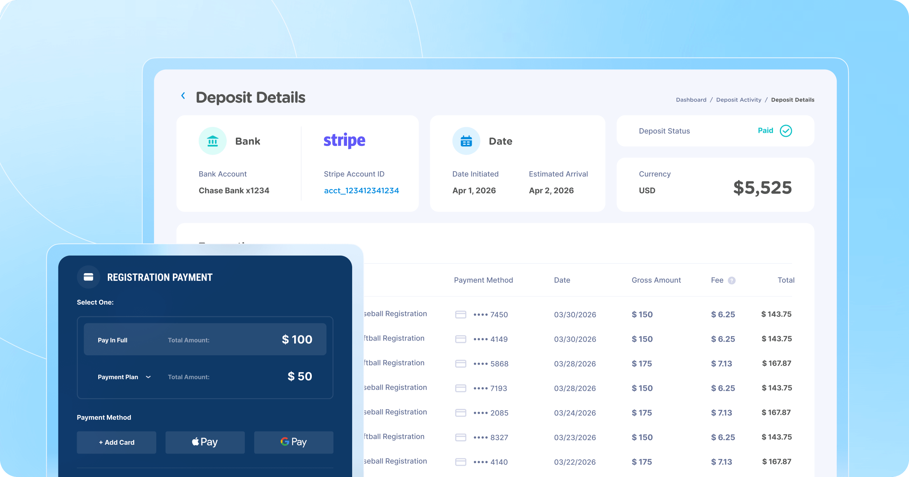The width and height of the screenshot is (909, 477).
Task: Click the $ 7.13 fee for card 4140
Action: click(722, 462)
